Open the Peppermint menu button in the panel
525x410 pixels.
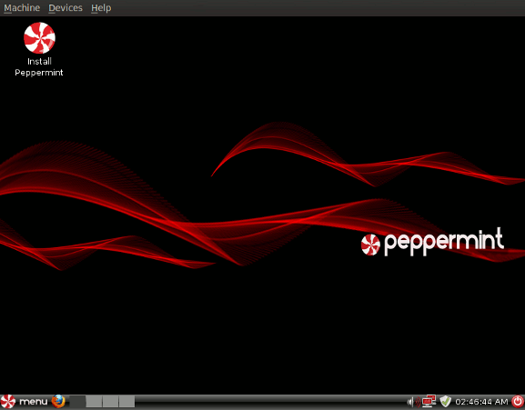pyautogui.click(x=24, y=401)
